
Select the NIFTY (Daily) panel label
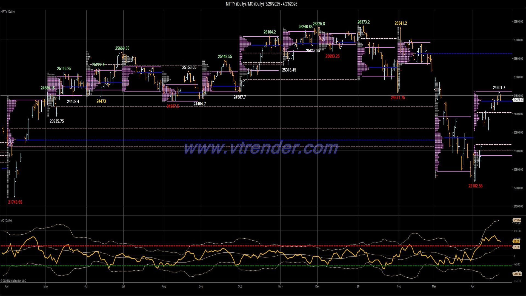[7, 12]
